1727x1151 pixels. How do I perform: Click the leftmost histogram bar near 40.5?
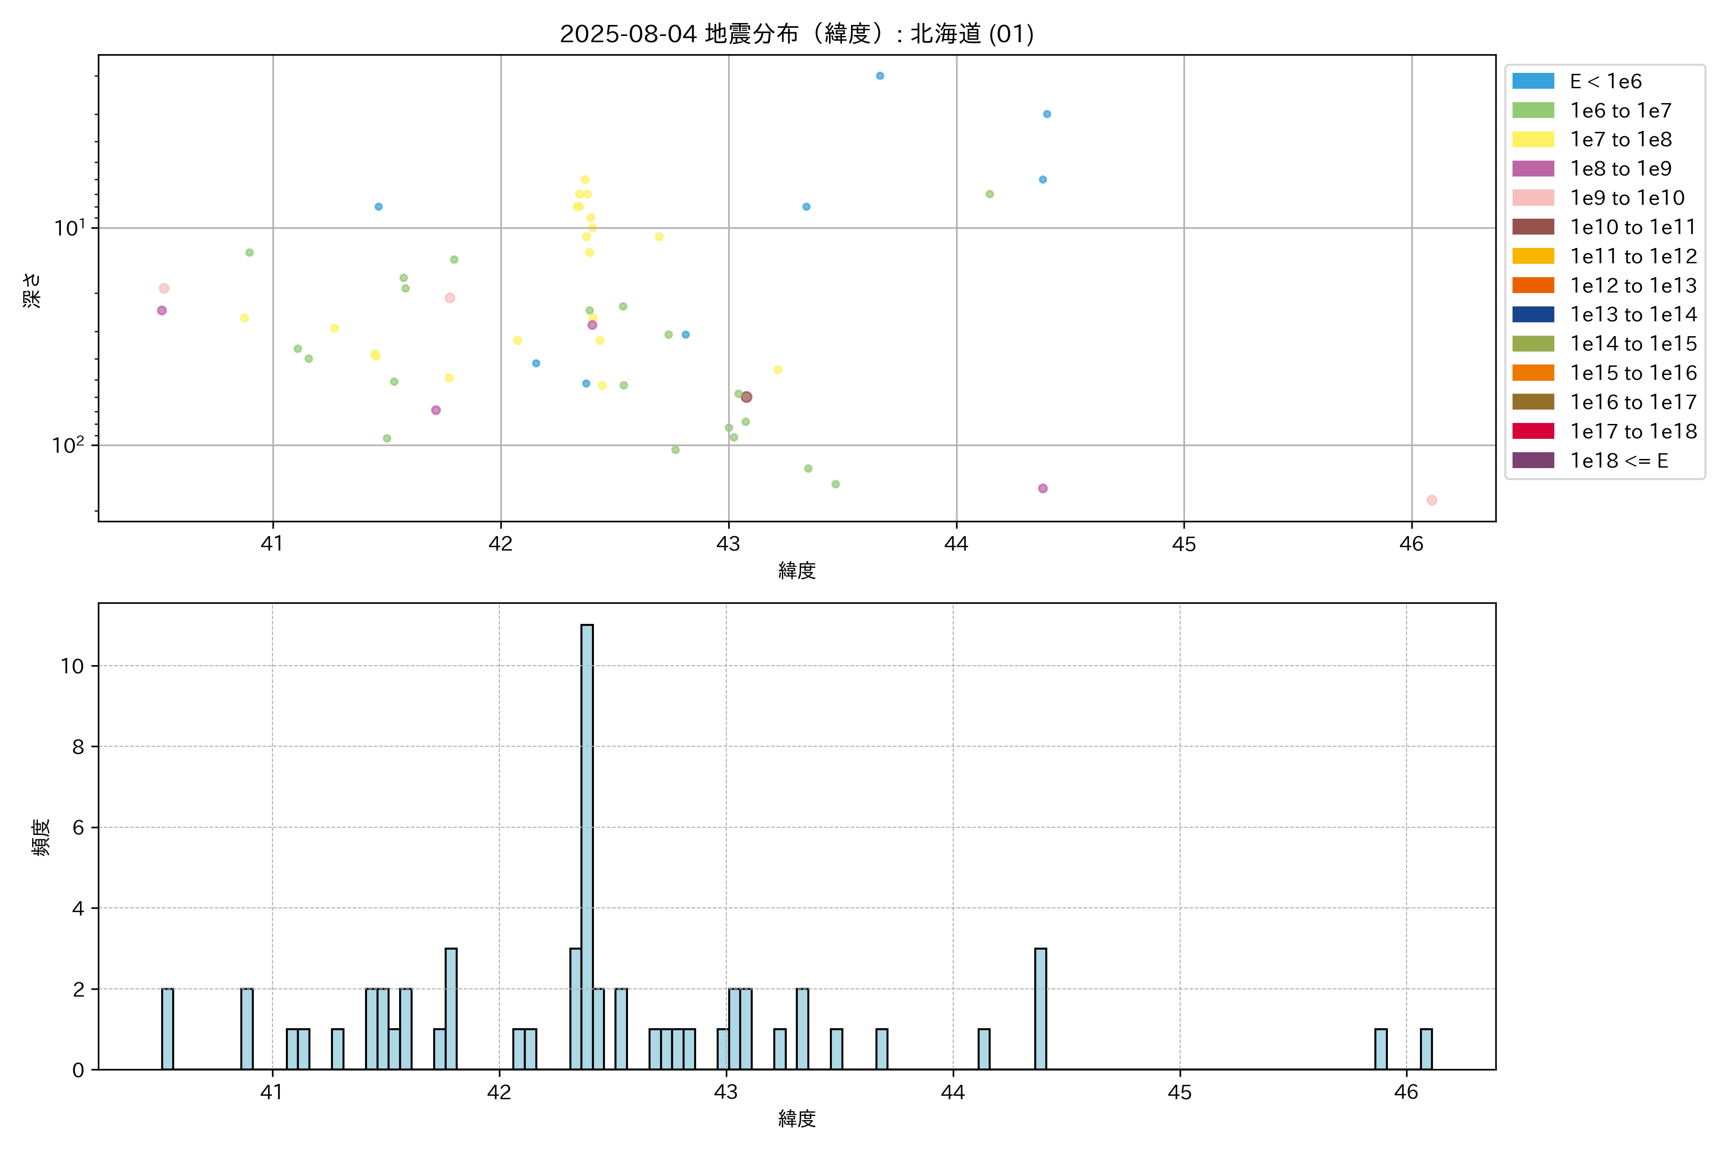tap(167, 1029)
